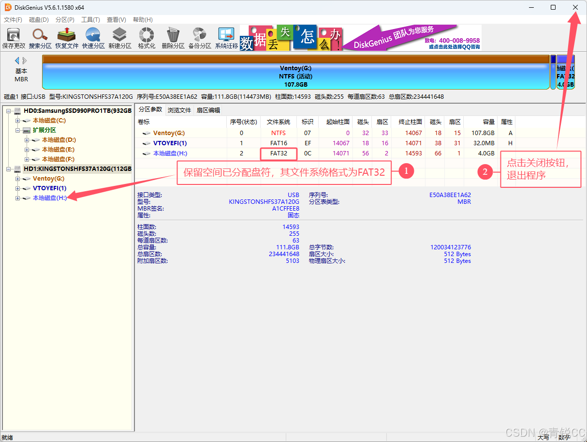Click the DiskGenius banner advertisement
This screenshot has height=442, width=587.
361,38
